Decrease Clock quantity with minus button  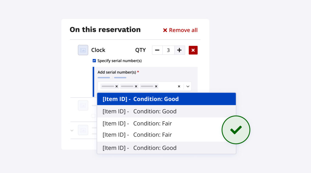click(x=157, y=50)
